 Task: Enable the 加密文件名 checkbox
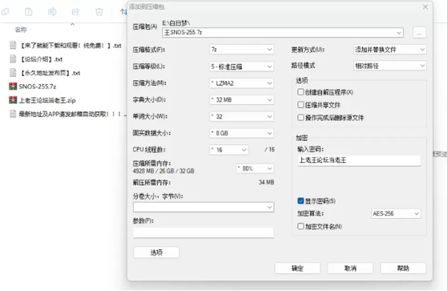click(300, 226)
